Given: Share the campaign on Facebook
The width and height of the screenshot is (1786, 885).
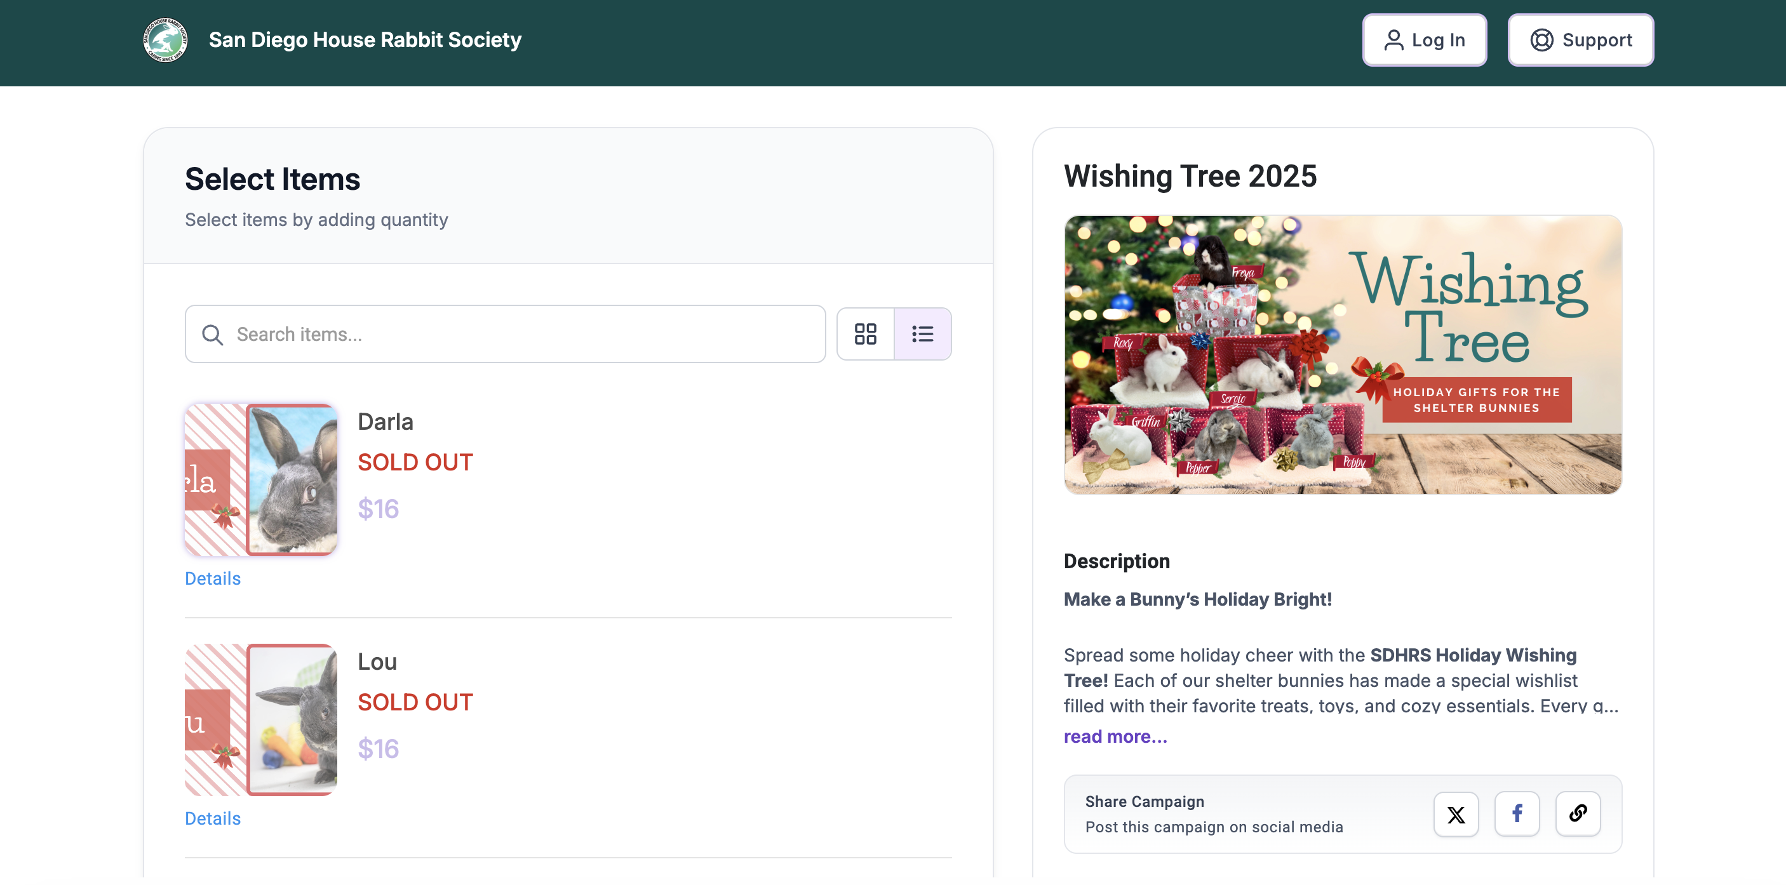Looking at the screenshot, I should coord(1517,815).
